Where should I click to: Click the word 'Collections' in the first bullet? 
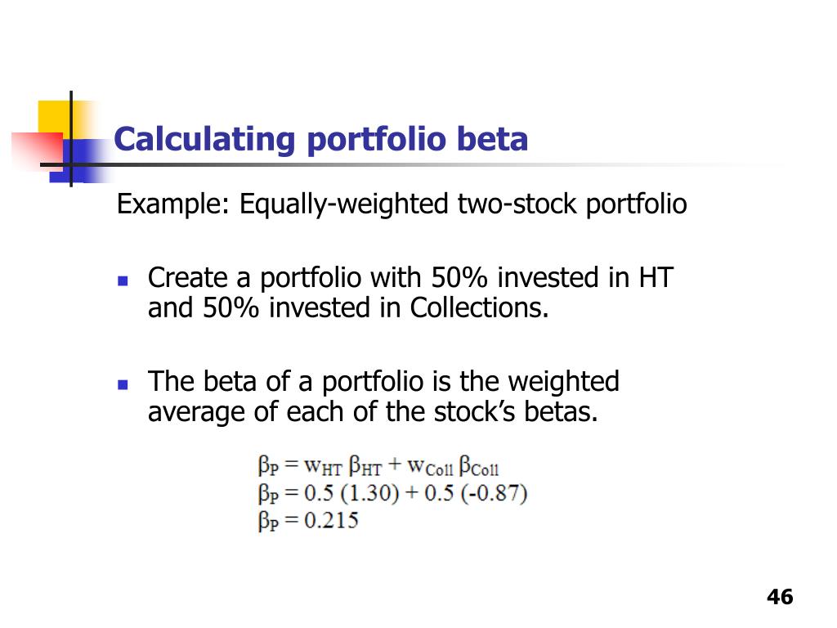click(x=479, y=308)
